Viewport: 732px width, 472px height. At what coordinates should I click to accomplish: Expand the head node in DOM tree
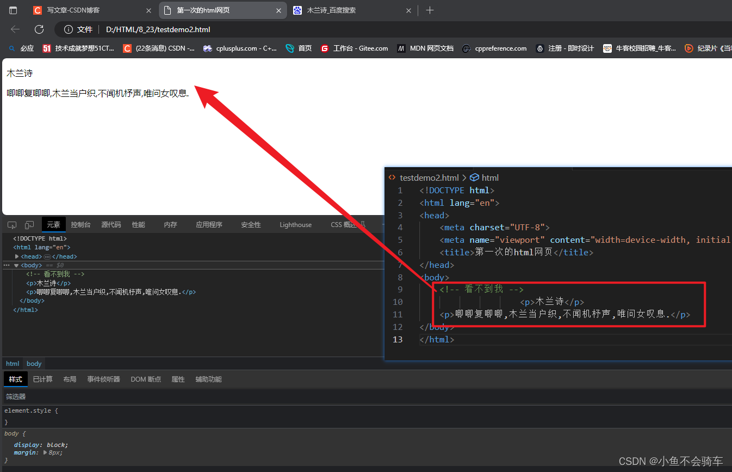[17, 256]
